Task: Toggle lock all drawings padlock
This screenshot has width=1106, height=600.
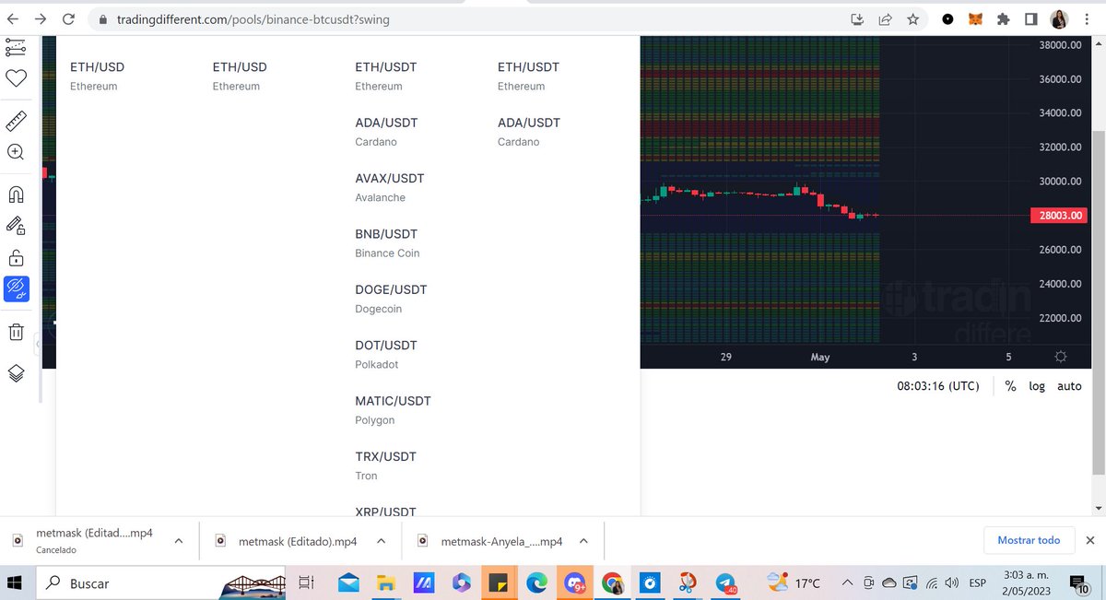Action: [x=16, y=257]
